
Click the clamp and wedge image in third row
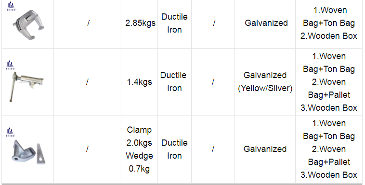click(28, 152)
